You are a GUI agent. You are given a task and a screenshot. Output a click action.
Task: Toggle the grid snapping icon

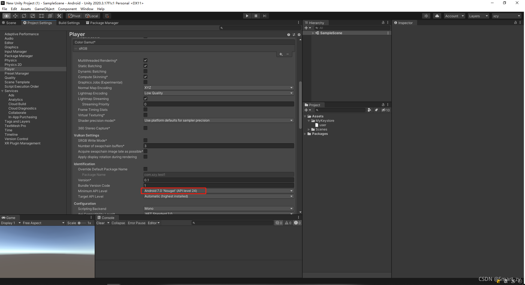tap(107, 16)
